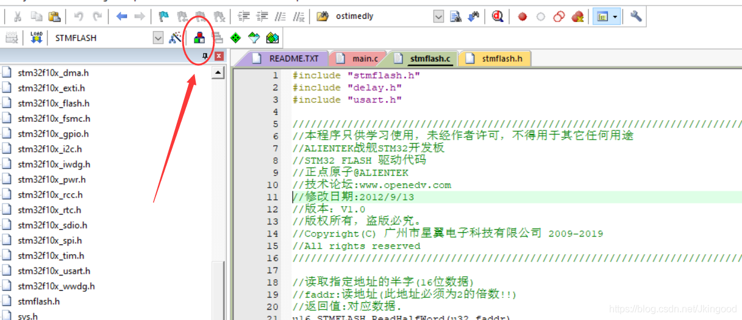Open Manage Run-Time Environment green diamond

(235, 38)
